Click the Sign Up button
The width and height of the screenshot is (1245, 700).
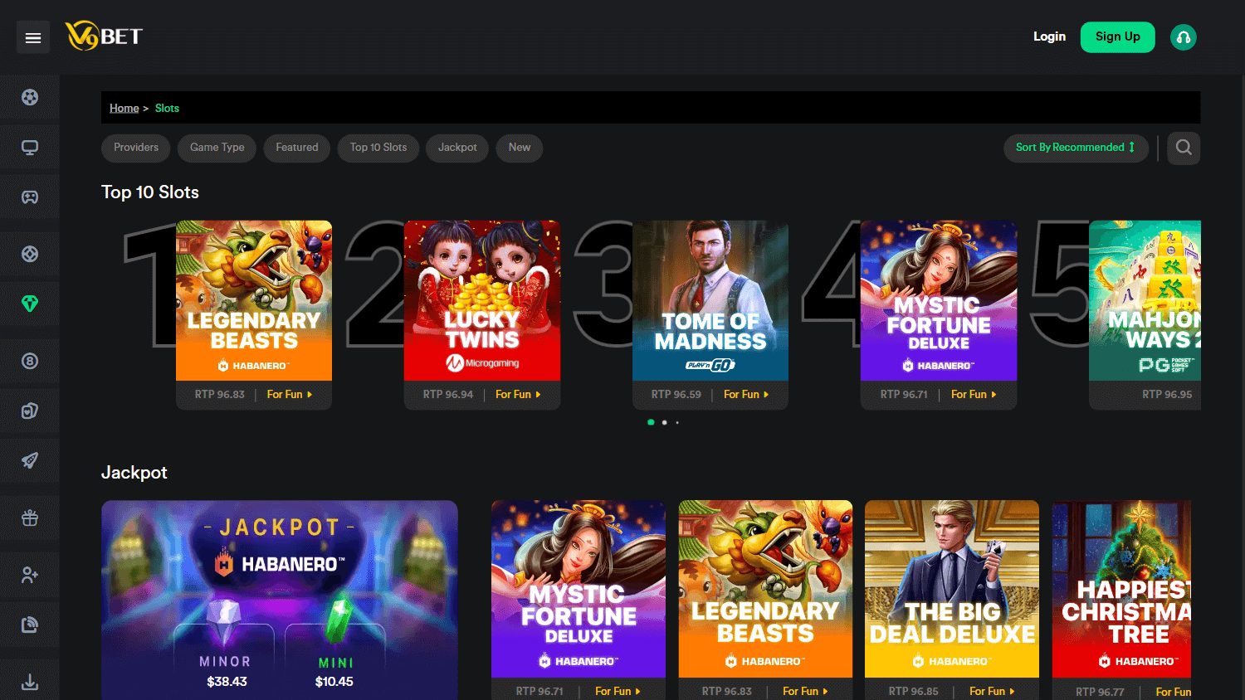tap(1117, 36)
